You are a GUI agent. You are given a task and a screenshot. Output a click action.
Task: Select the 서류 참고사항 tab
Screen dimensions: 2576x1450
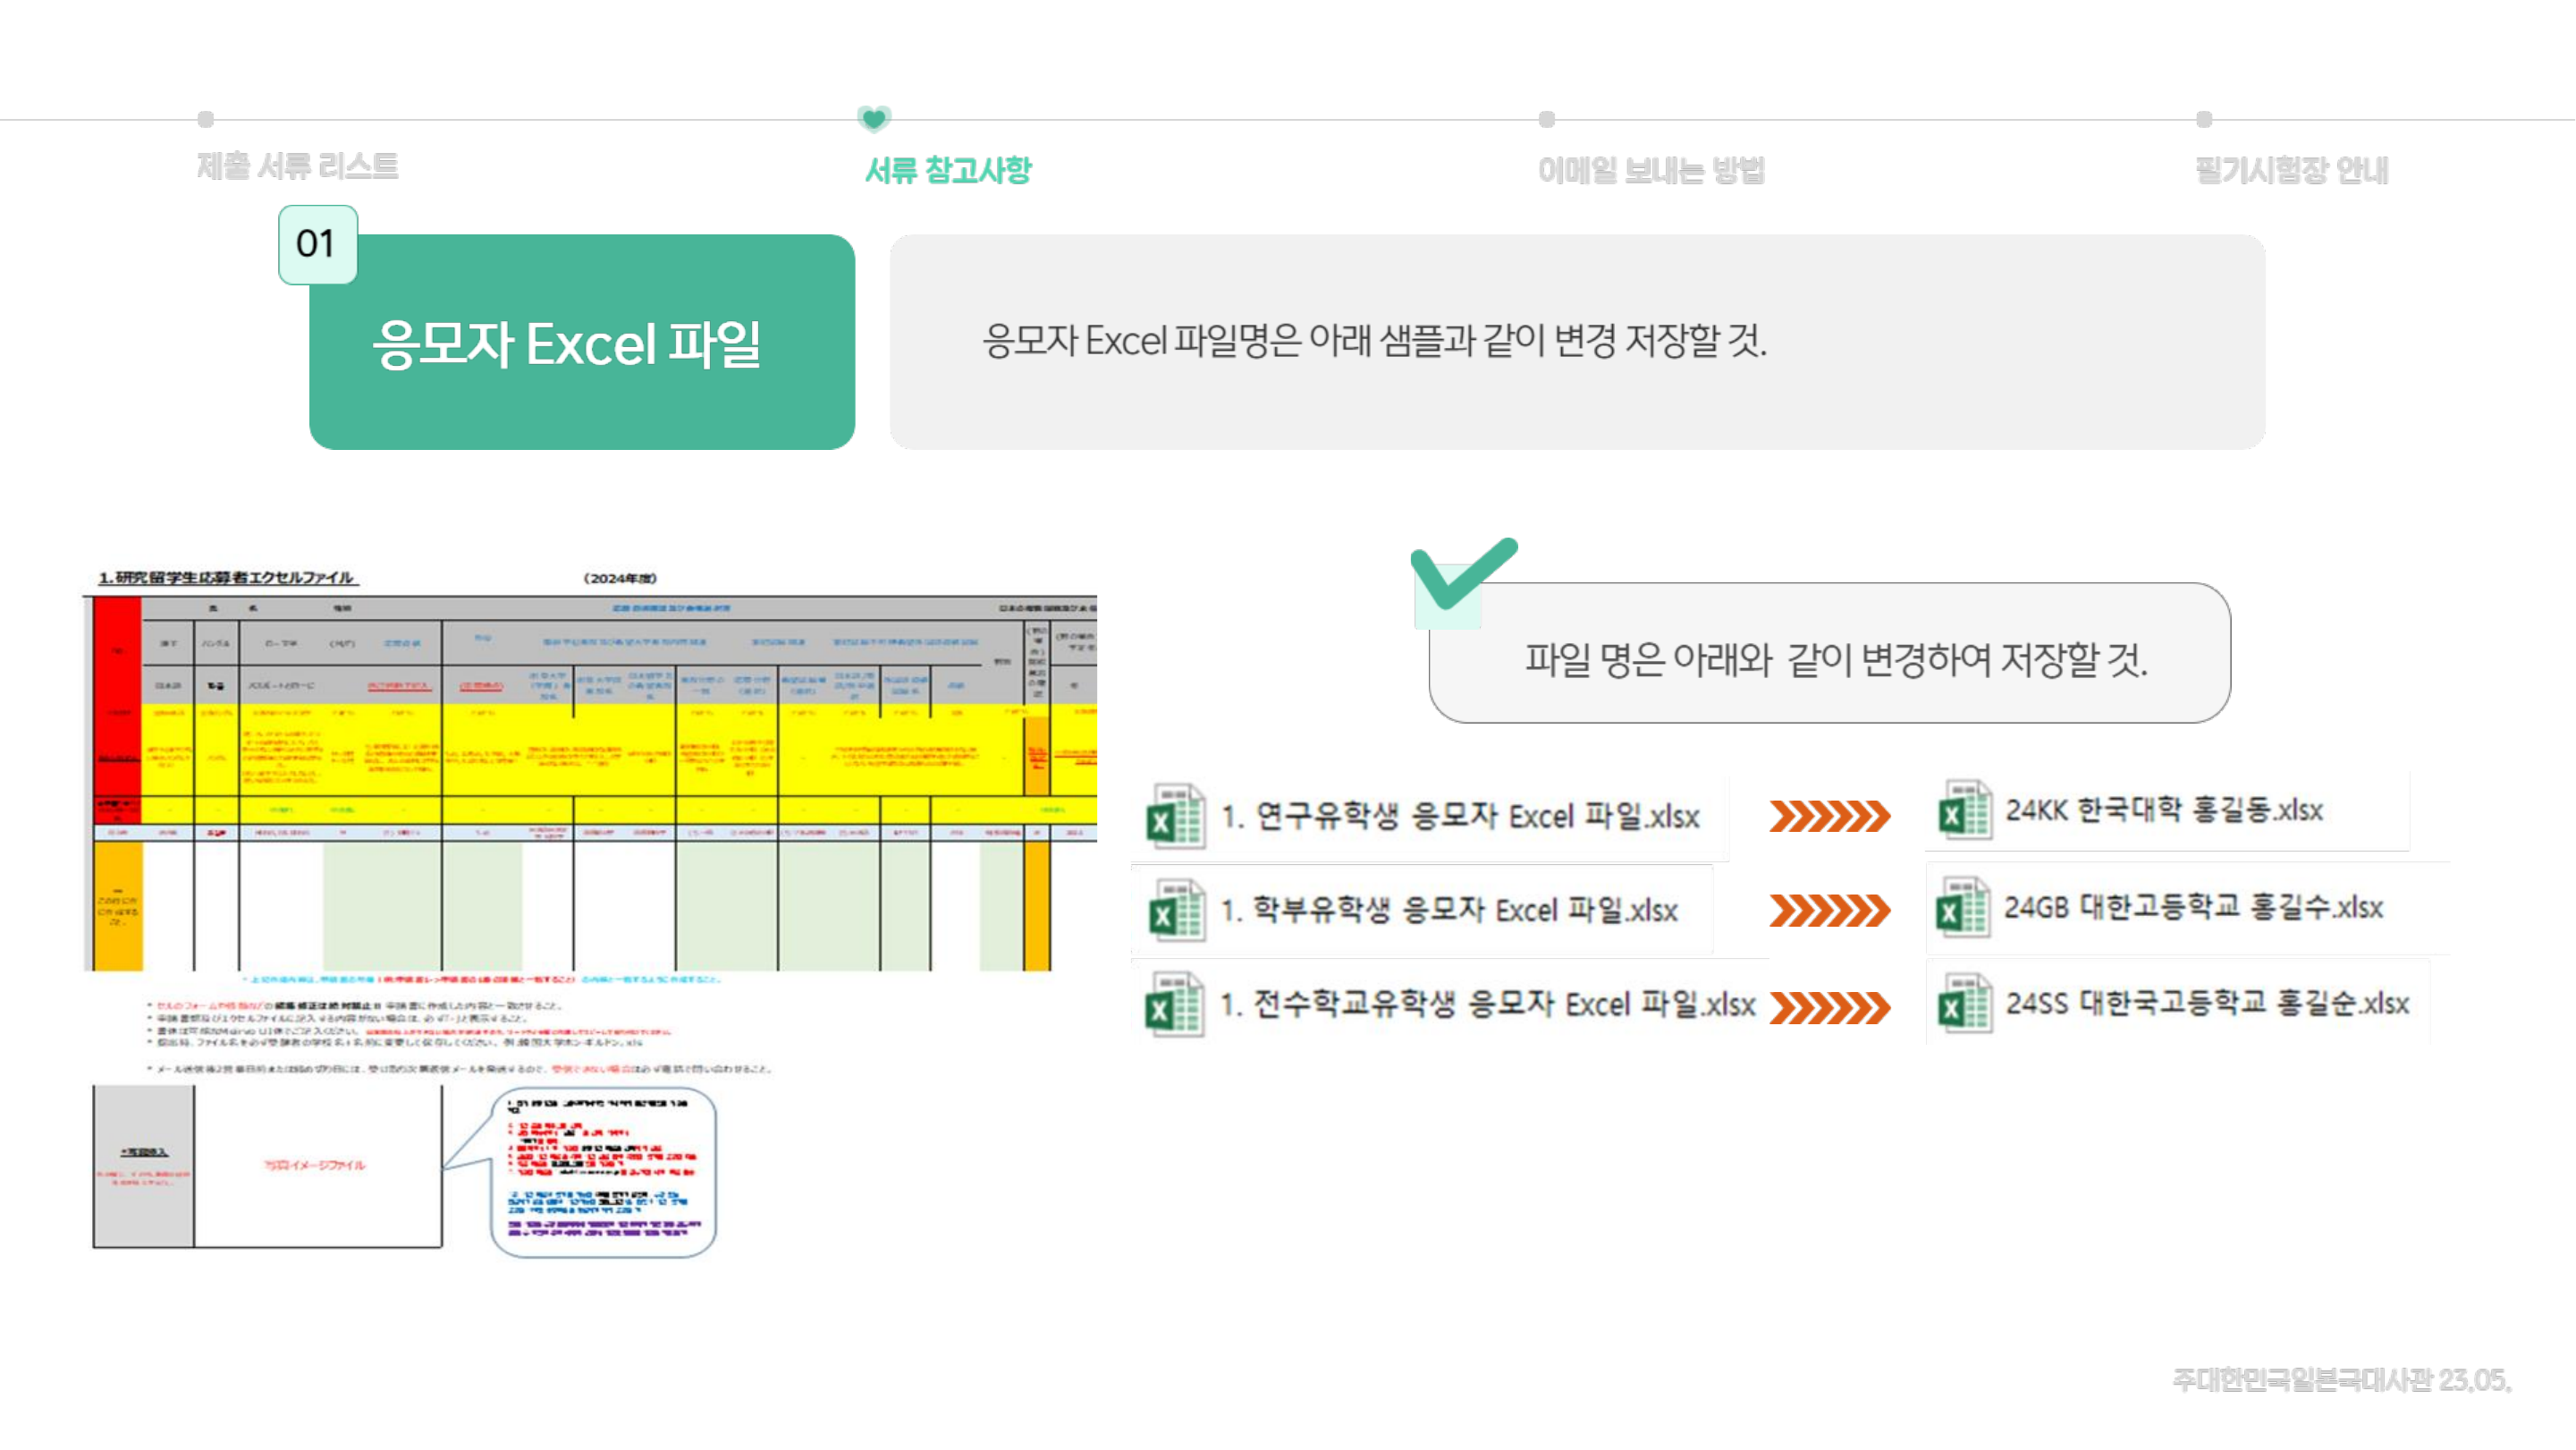point(947,170)
